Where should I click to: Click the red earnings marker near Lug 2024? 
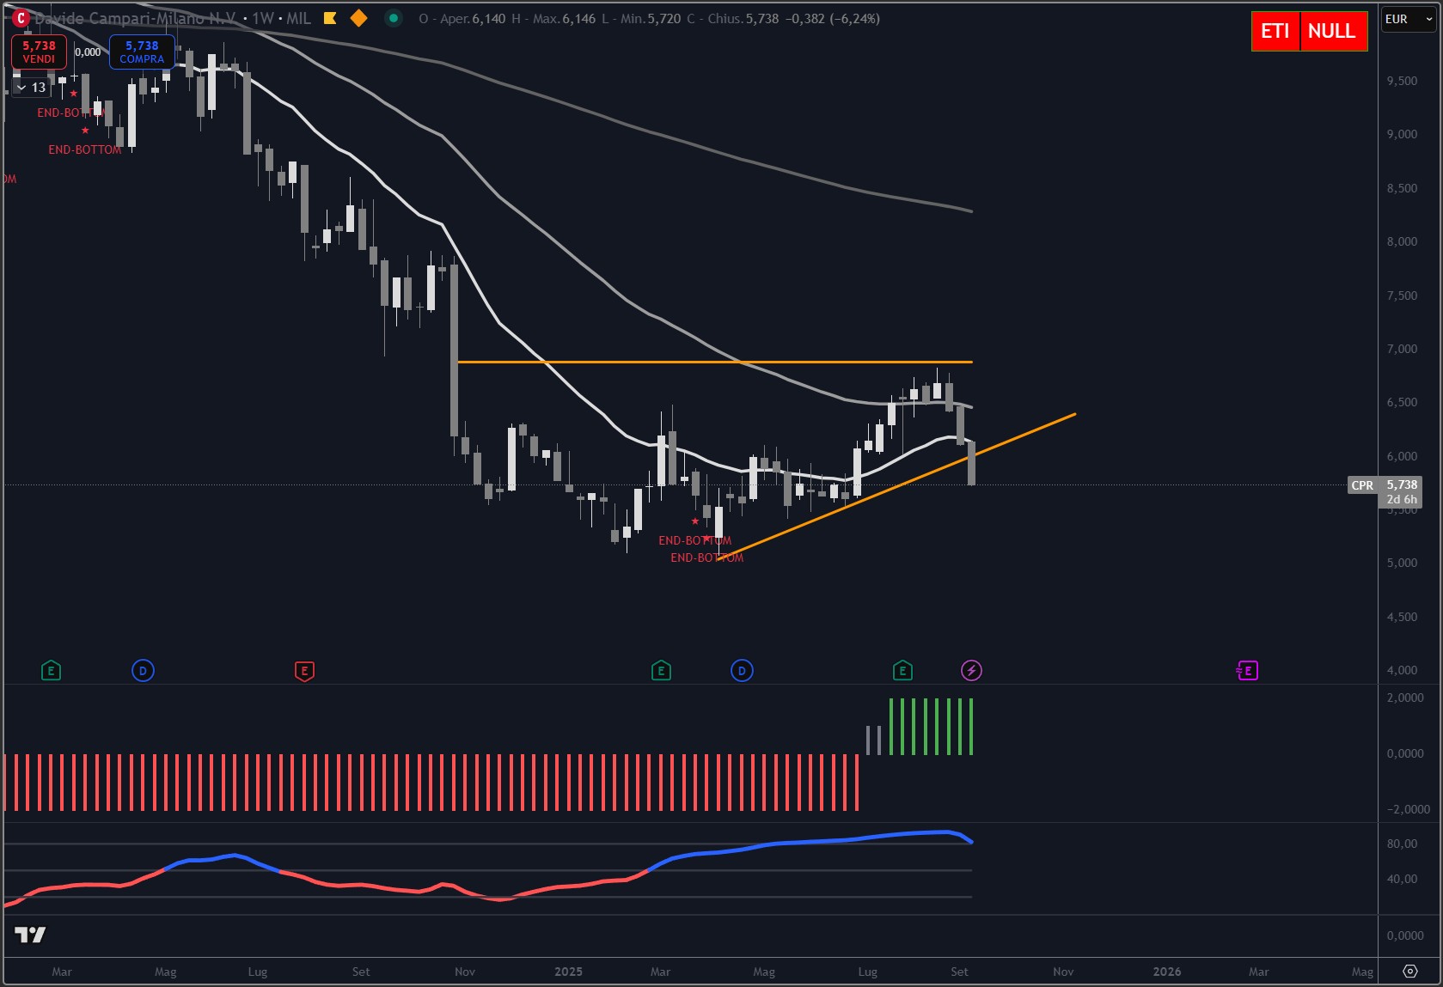[304, 671]
